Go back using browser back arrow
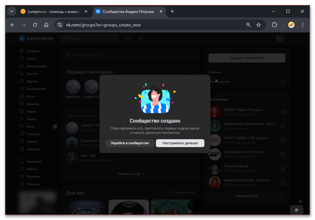Screen dimensions: 315x220 point(12,25)
